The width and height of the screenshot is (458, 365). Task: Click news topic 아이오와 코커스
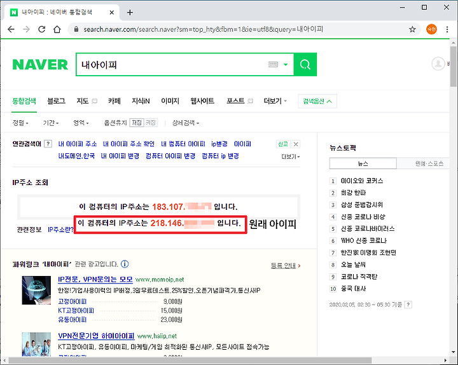(361, 181)
